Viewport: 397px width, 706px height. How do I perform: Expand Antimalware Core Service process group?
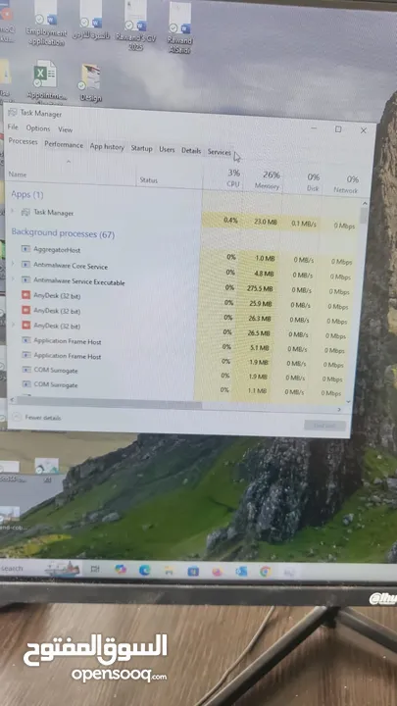click(13, 263)
